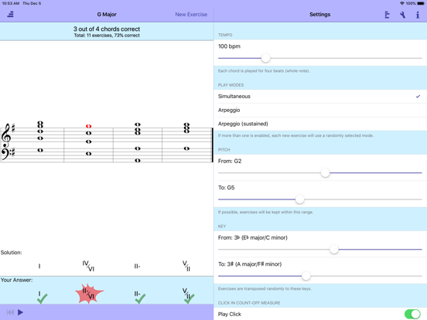Select Simultaneous play mode
The height and width of the screenshot is (320, 427).
[320, 97]
